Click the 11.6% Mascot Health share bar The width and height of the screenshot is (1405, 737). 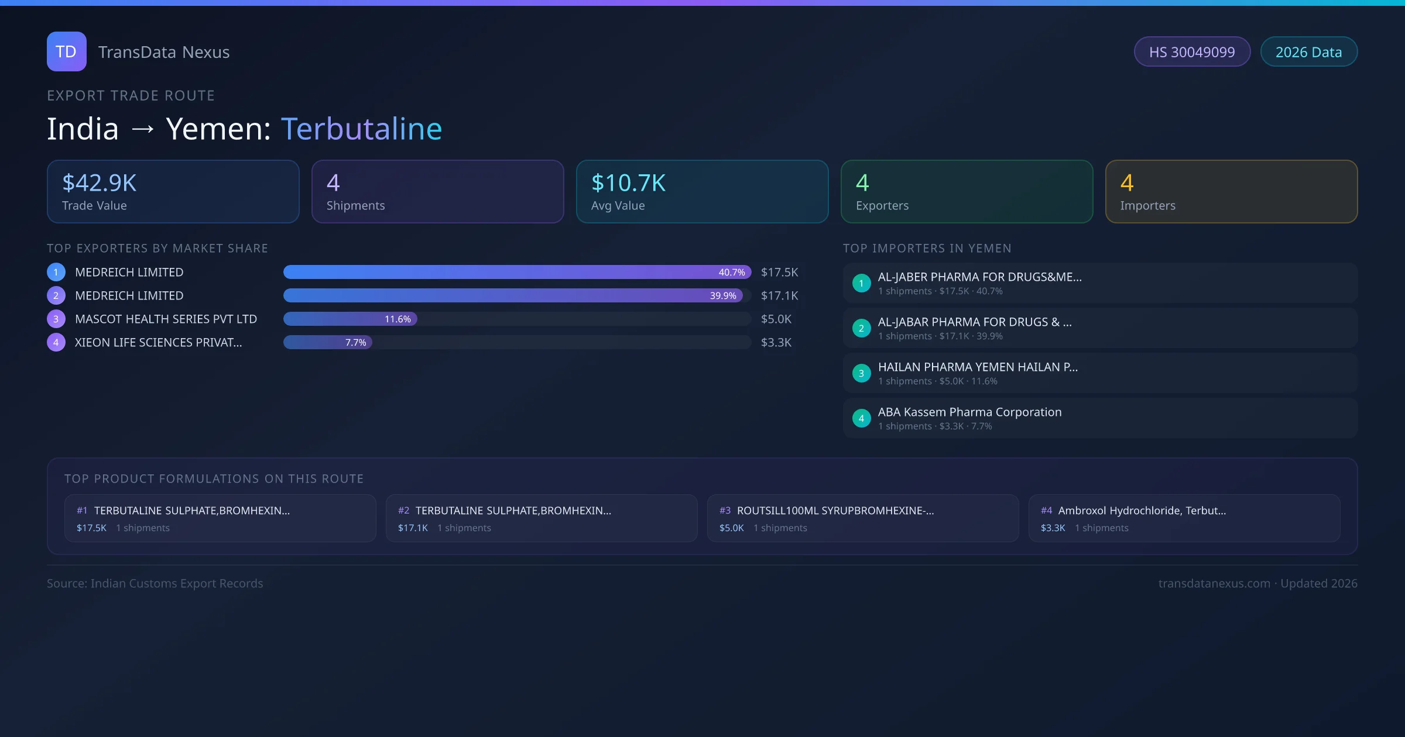pyautogui.click(x=350, y=319)
